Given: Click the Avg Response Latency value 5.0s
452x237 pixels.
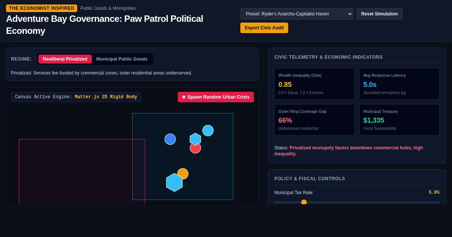Looking at the screenshot, I should pyautogui.click(x=370, y=85).
